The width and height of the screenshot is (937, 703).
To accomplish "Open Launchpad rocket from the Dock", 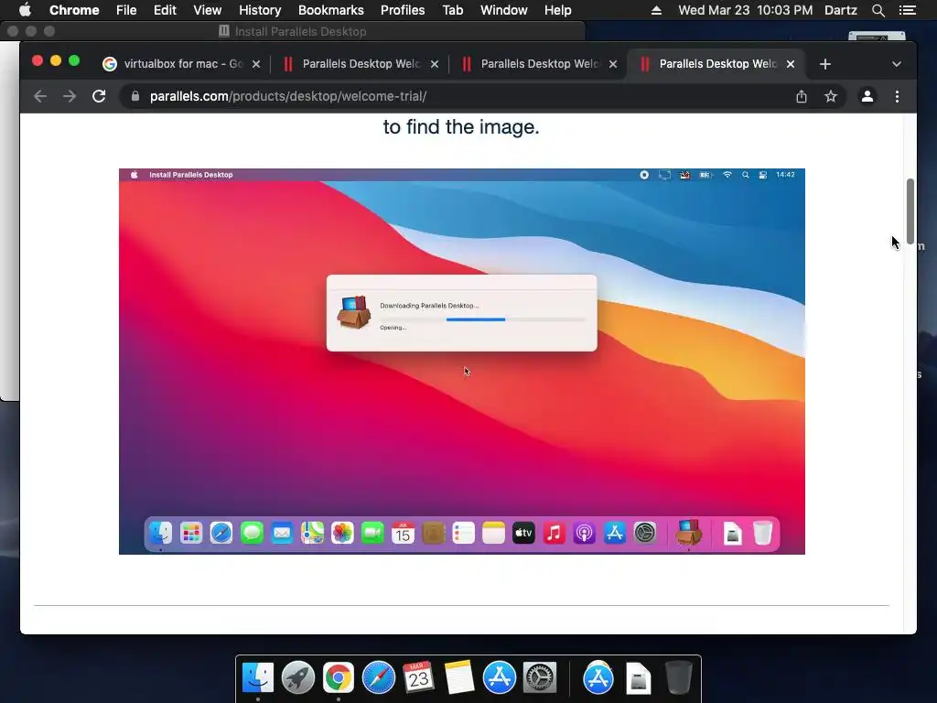I will pos(298,678).
